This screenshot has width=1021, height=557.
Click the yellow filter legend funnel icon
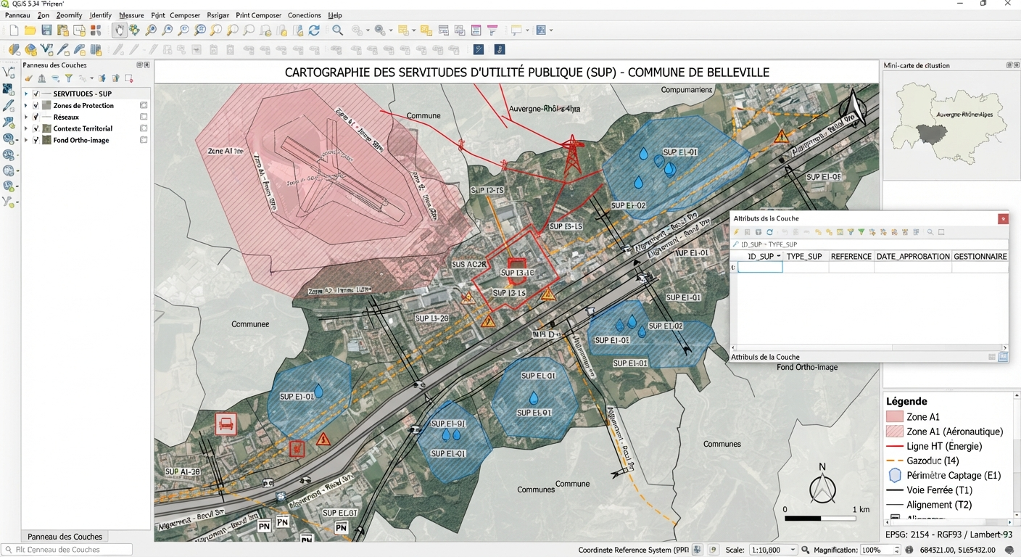click(x=69, y=78)
